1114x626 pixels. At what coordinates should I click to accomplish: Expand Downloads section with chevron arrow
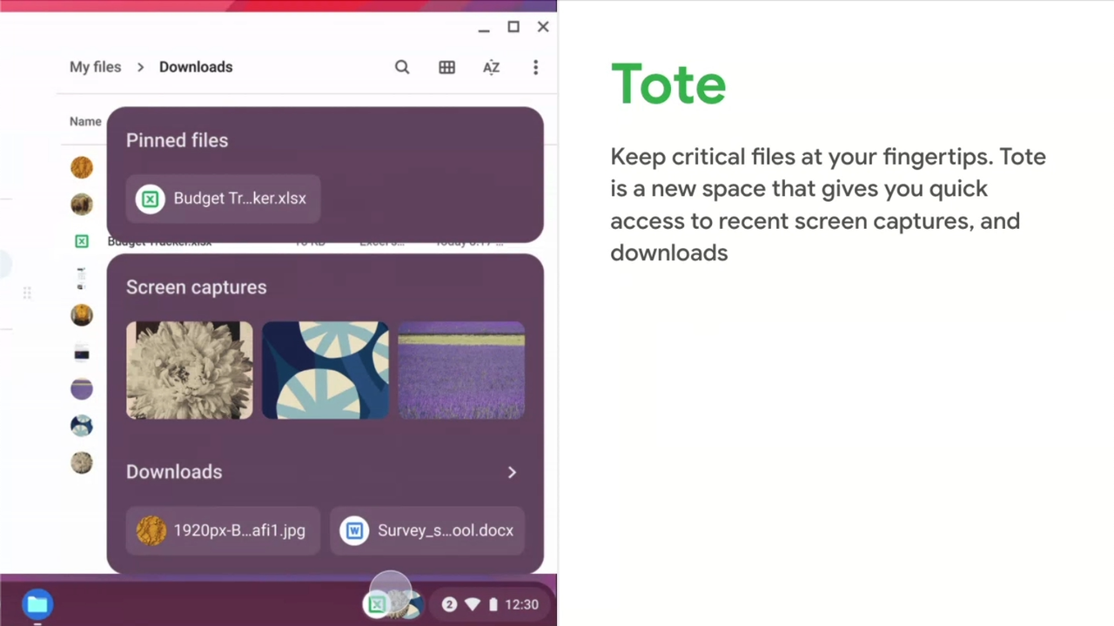(512, 472)
